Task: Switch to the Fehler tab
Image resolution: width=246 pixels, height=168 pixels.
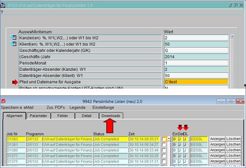Action: point(63,116)
